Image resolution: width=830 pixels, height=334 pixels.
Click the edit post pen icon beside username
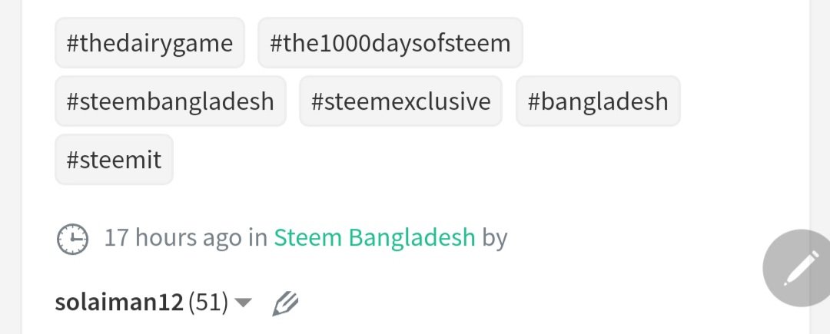click(x=285, y=304)
